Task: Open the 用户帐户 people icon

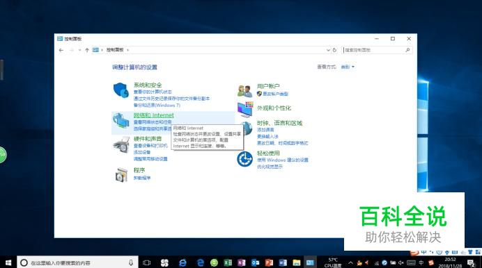Action: pyautogui.click(x=244, y=91)
